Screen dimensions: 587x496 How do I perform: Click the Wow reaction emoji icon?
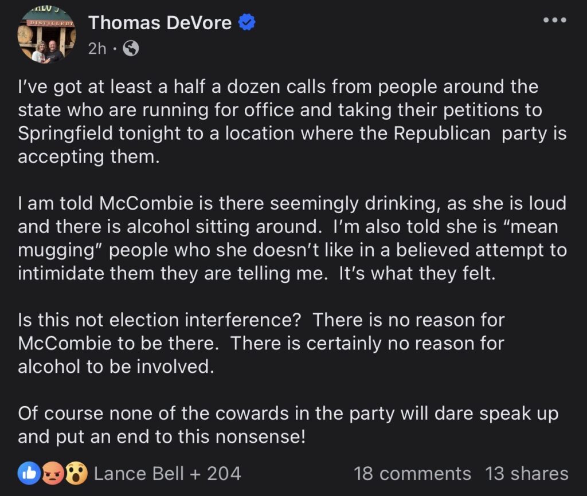76,473
